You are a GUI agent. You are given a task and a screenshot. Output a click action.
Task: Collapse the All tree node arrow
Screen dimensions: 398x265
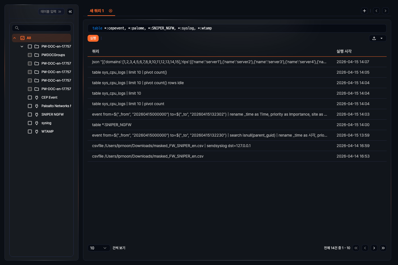coord(14,38)
